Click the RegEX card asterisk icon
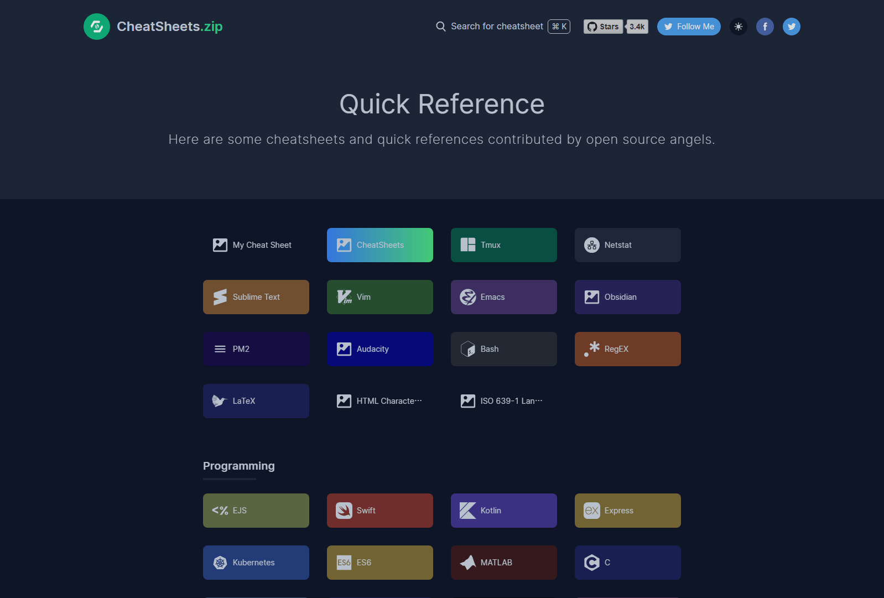The height and width of the screenshot is (598, 884). coord(592,349)
